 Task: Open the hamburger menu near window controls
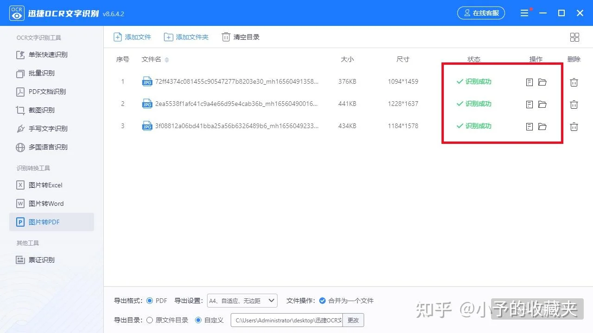525,13
